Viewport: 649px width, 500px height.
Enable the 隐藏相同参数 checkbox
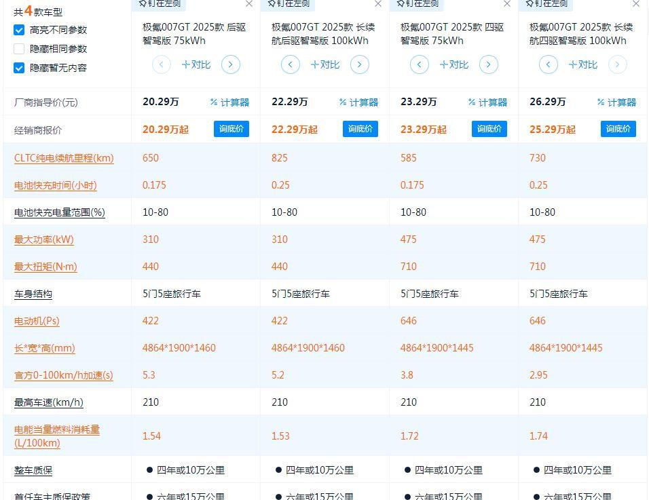pyautogui.click(x=19, y=49)
